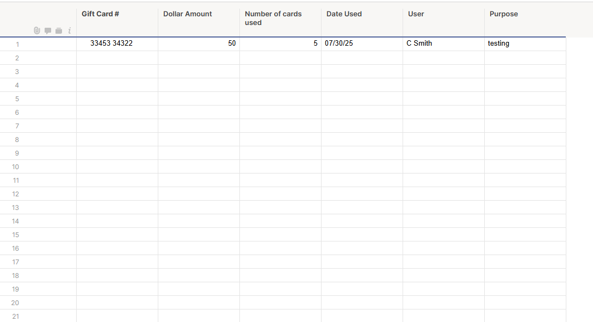Select row number 20

tap(16, 303)
